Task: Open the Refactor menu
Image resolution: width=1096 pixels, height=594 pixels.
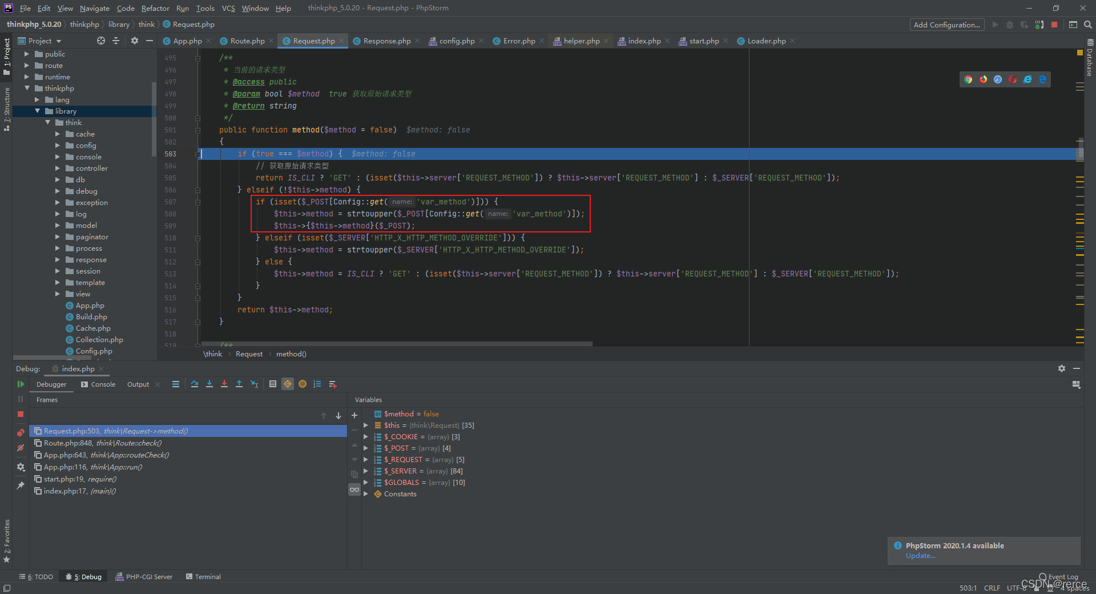Action: 155,8
